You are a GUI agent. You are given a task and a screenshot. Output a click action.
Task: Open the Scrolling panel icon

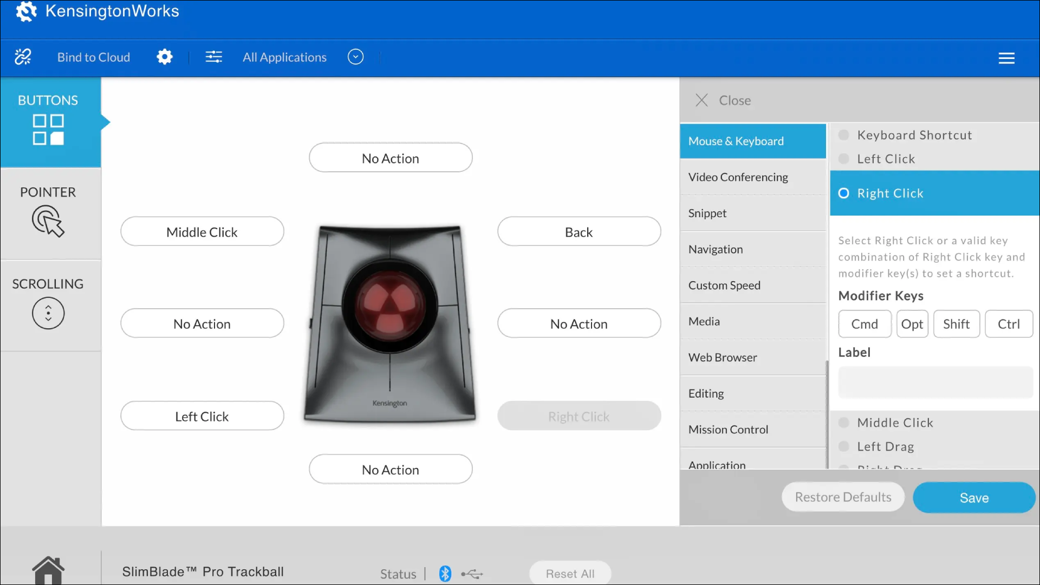[48, 313]
